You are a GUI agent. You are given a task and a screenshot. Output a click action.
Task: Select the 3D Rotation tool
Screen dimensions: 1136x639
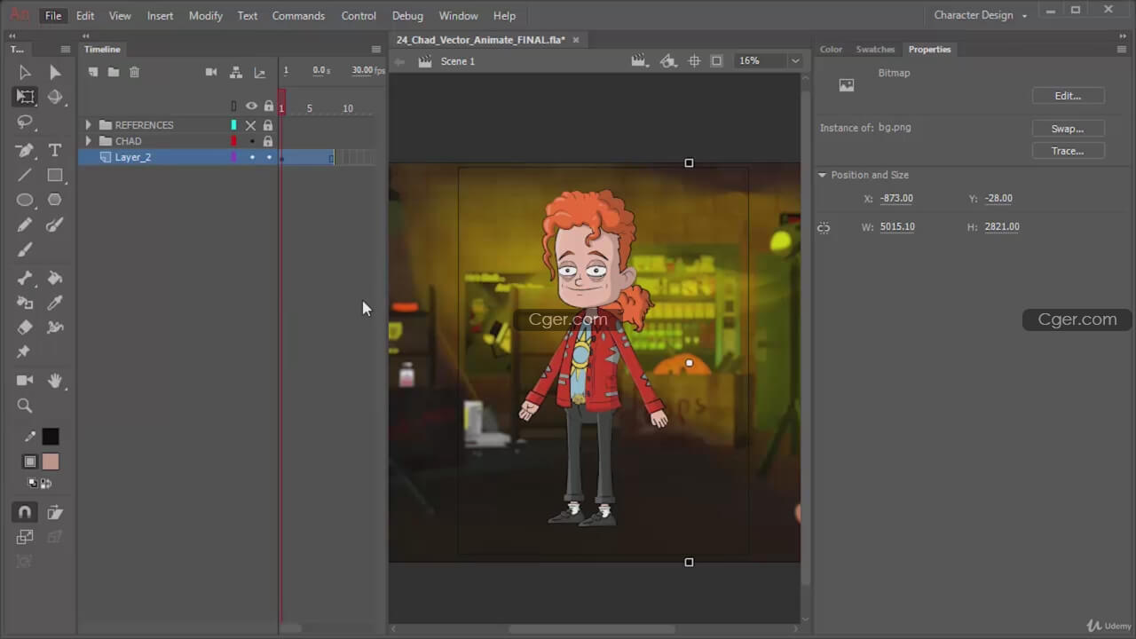55,97
